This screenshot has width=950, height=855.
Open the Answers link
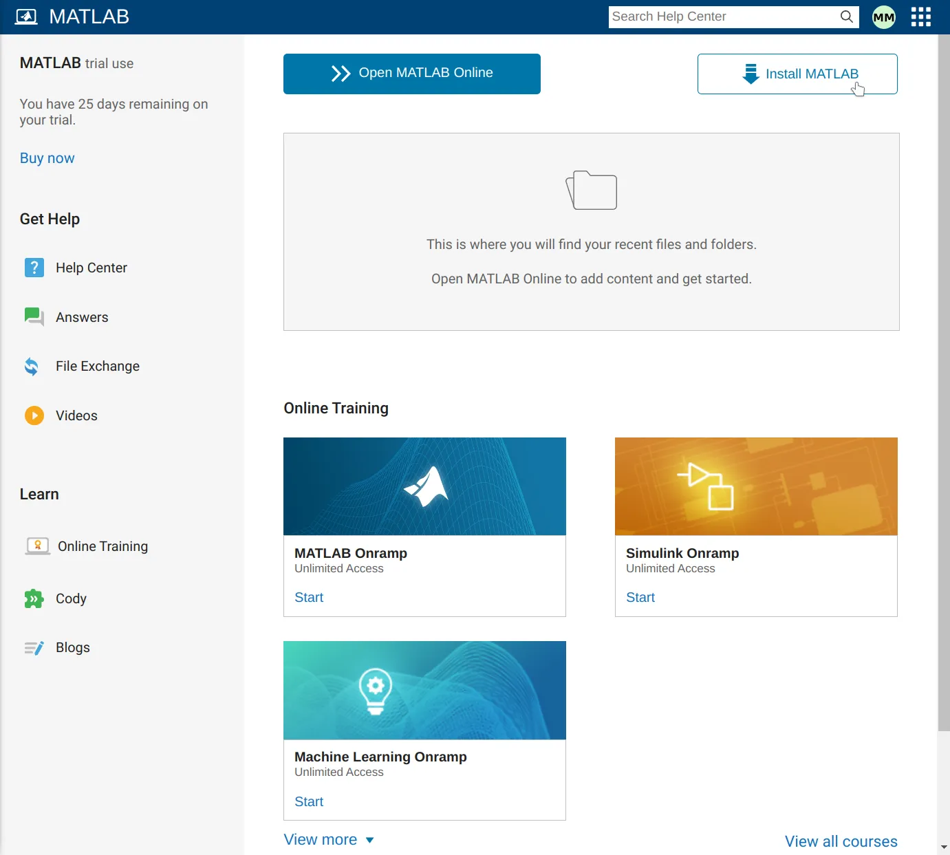point(82,317)
